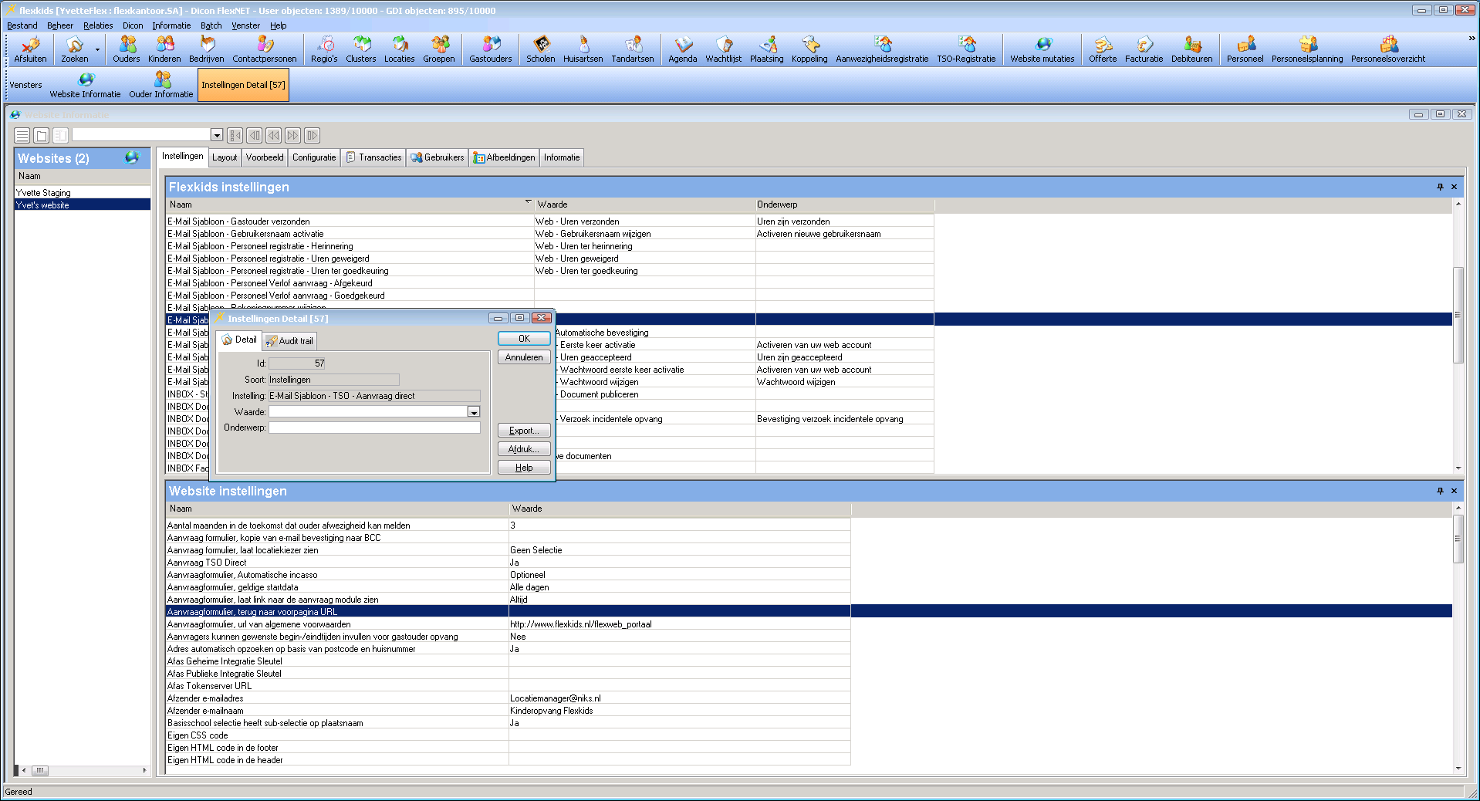Open Website mutaties in toolbar
The image size is (1480, 801).
pyautogui.click(x=1042, y=49)
